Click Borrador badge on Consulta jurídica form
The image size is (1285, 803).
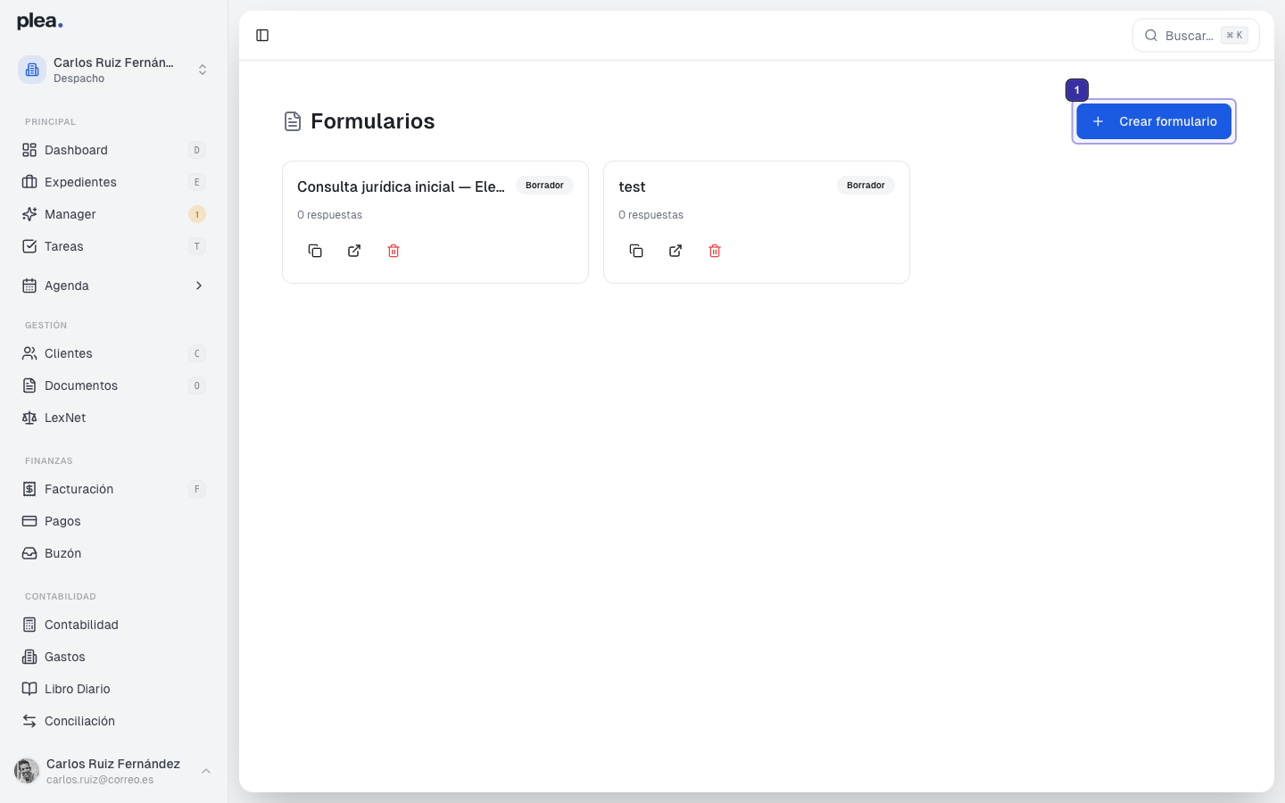544,186
